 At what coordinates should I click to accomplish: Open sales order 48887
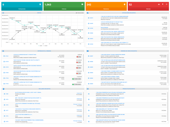91,56
